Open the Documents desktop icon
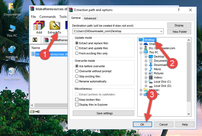 (12, 9)
